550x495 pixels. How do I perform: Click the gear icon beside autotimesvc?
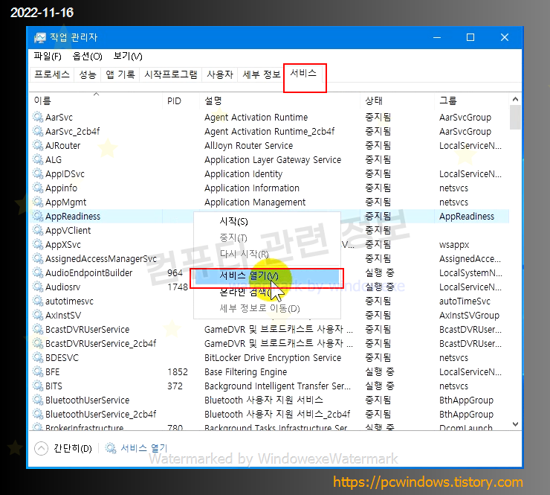coord(38,301)
